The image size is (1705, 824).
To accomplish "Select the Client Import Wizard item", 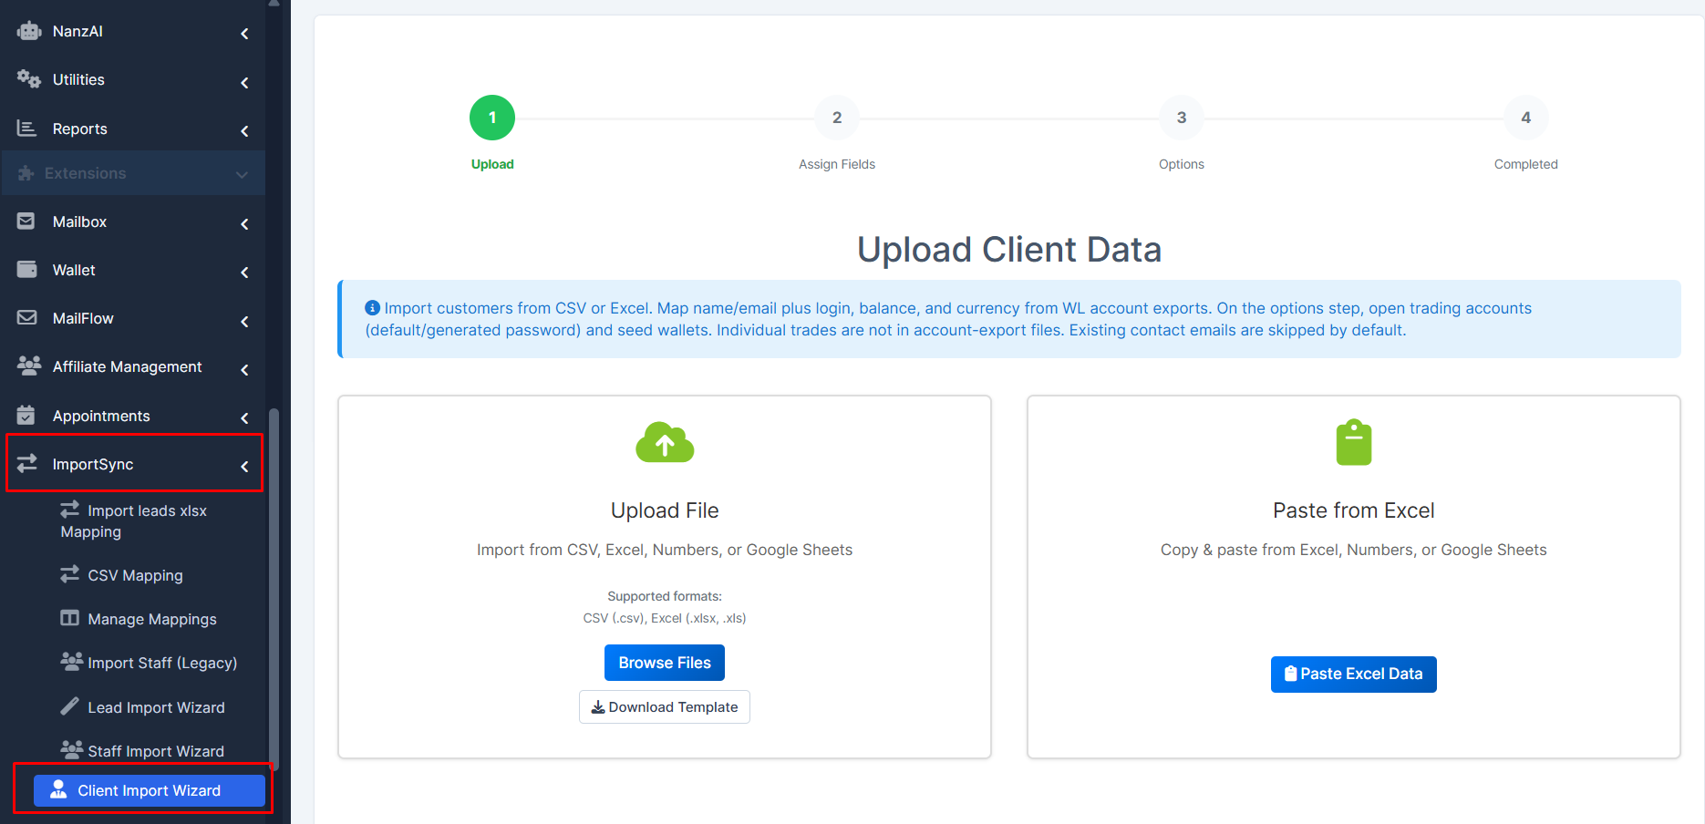I will (150, 790).
